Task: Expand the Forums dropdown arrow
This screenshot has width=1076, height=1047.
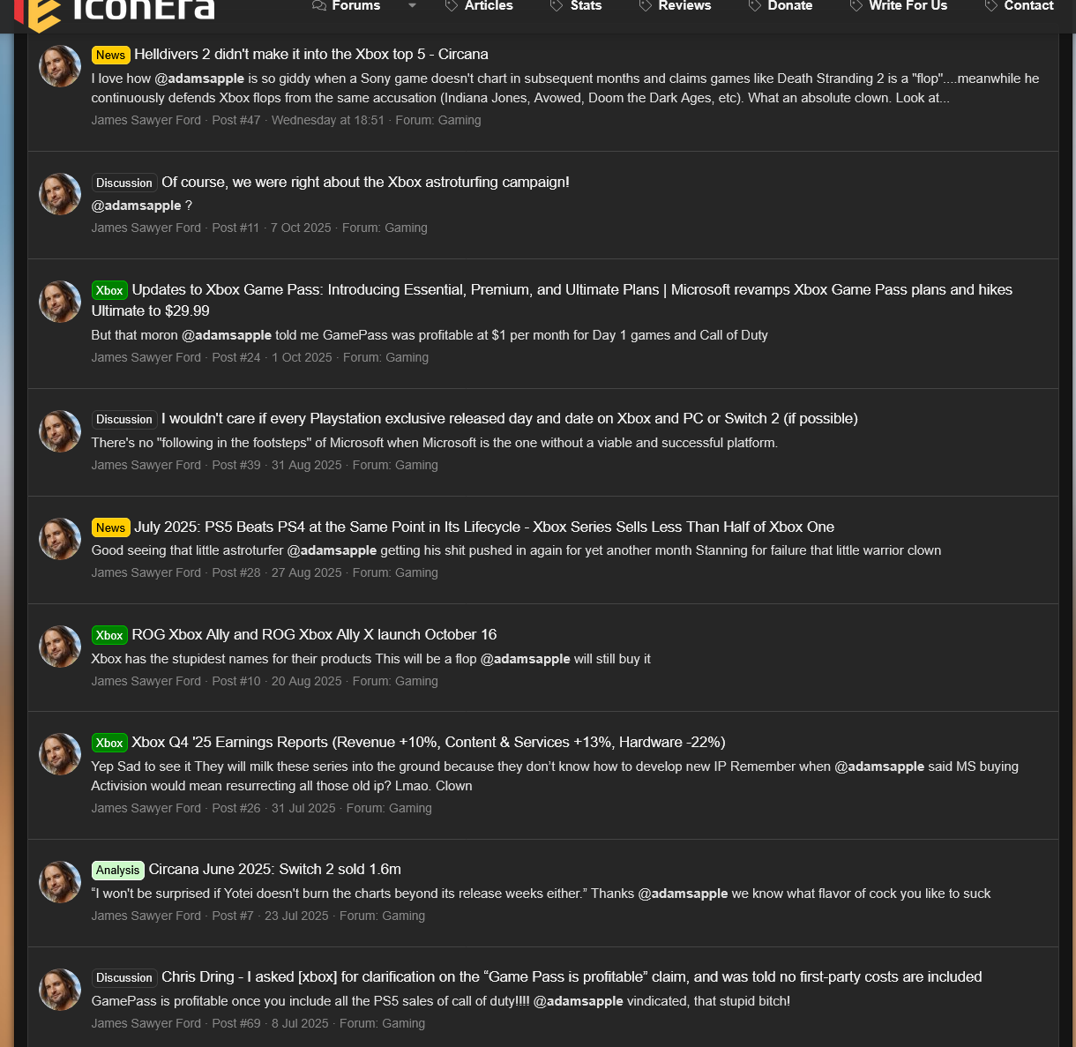Action: click(412, 6)
